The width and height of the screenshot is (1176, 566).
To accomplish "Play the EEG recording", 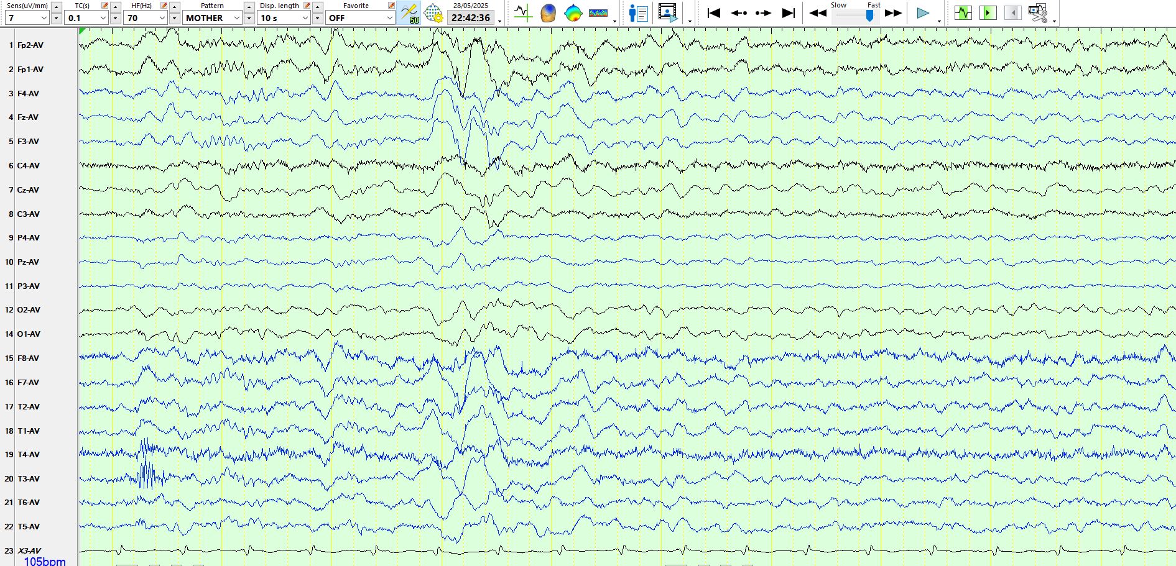I will pyautogui.click(x=923, y=12).
